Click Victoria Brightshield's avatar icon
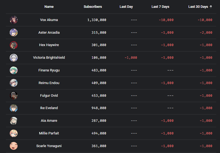This screenshot has height=153, width=220. point(14,58)
